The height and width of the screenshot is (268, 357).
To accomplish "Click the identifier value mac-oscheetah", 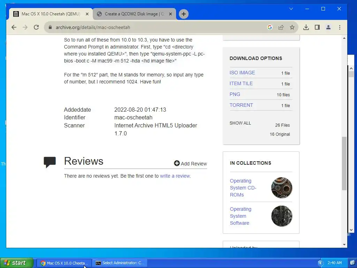I will 133,117.
